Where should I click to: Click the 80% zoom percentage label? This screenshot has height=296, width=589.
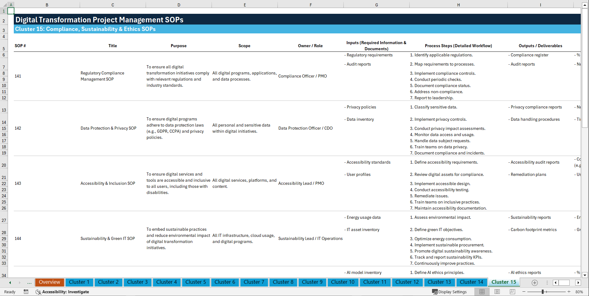coord(579,292)
